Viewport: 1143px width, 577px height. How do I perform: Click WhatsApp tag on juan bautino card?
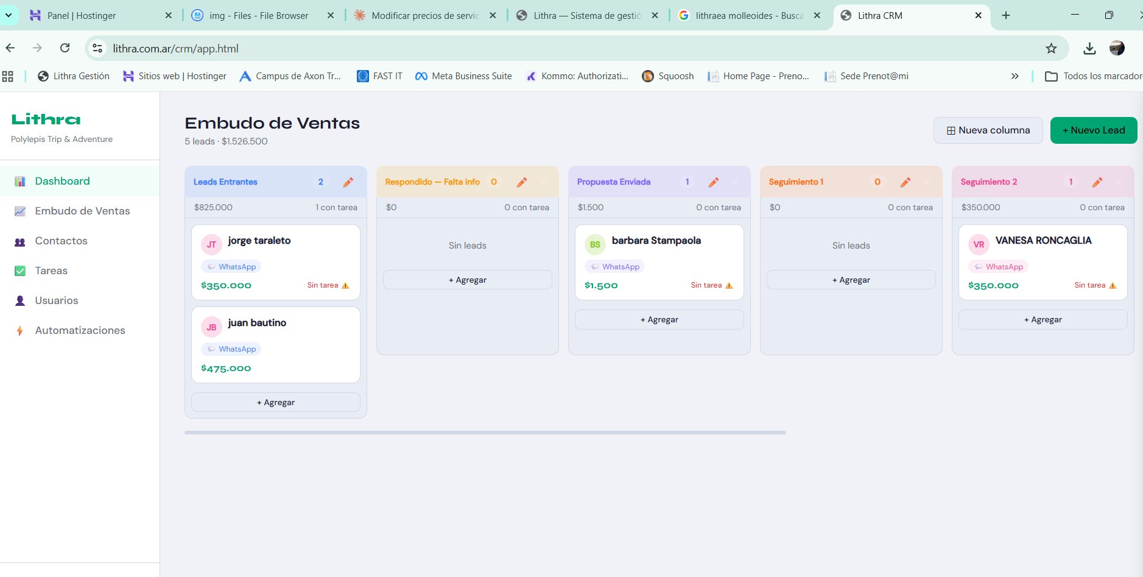pyautogui.click(x=231, y=349)
